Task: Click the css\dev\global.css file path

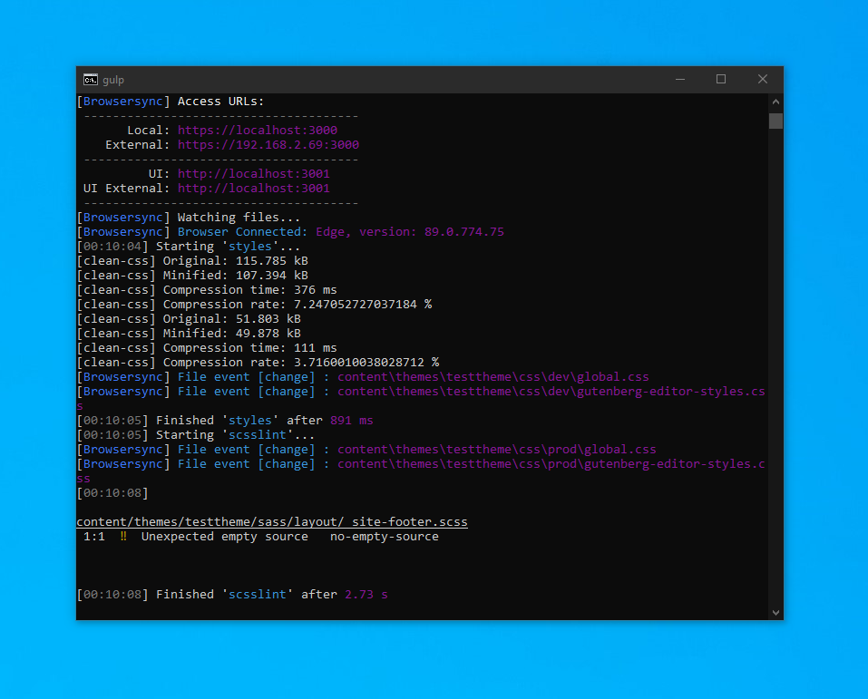Action: [493, 377]
